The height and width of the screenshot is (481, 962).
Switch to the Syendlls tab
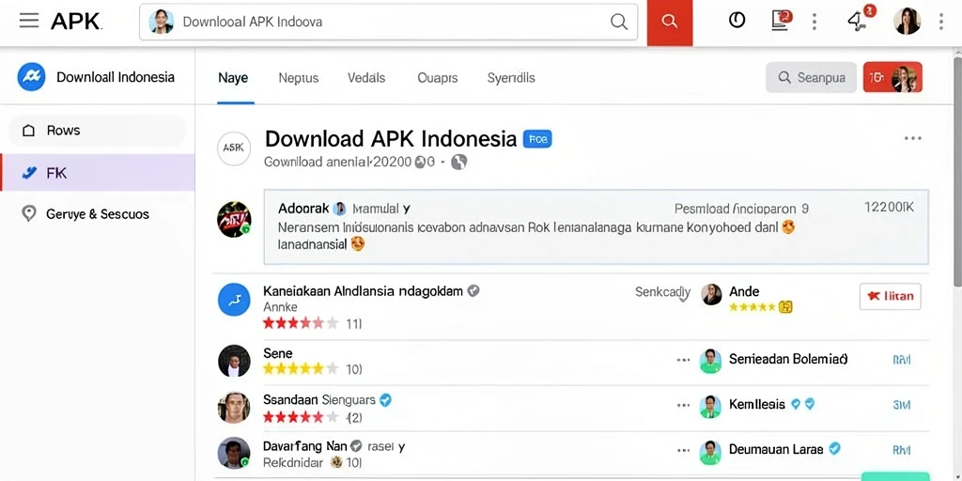511,78
